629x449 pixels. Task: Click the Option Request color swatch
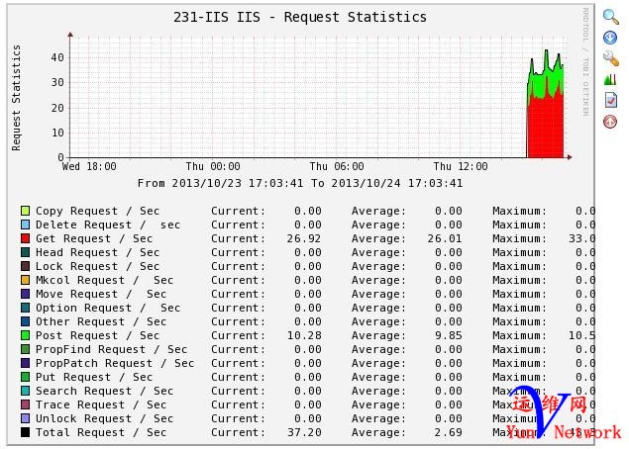pos(26,308)
